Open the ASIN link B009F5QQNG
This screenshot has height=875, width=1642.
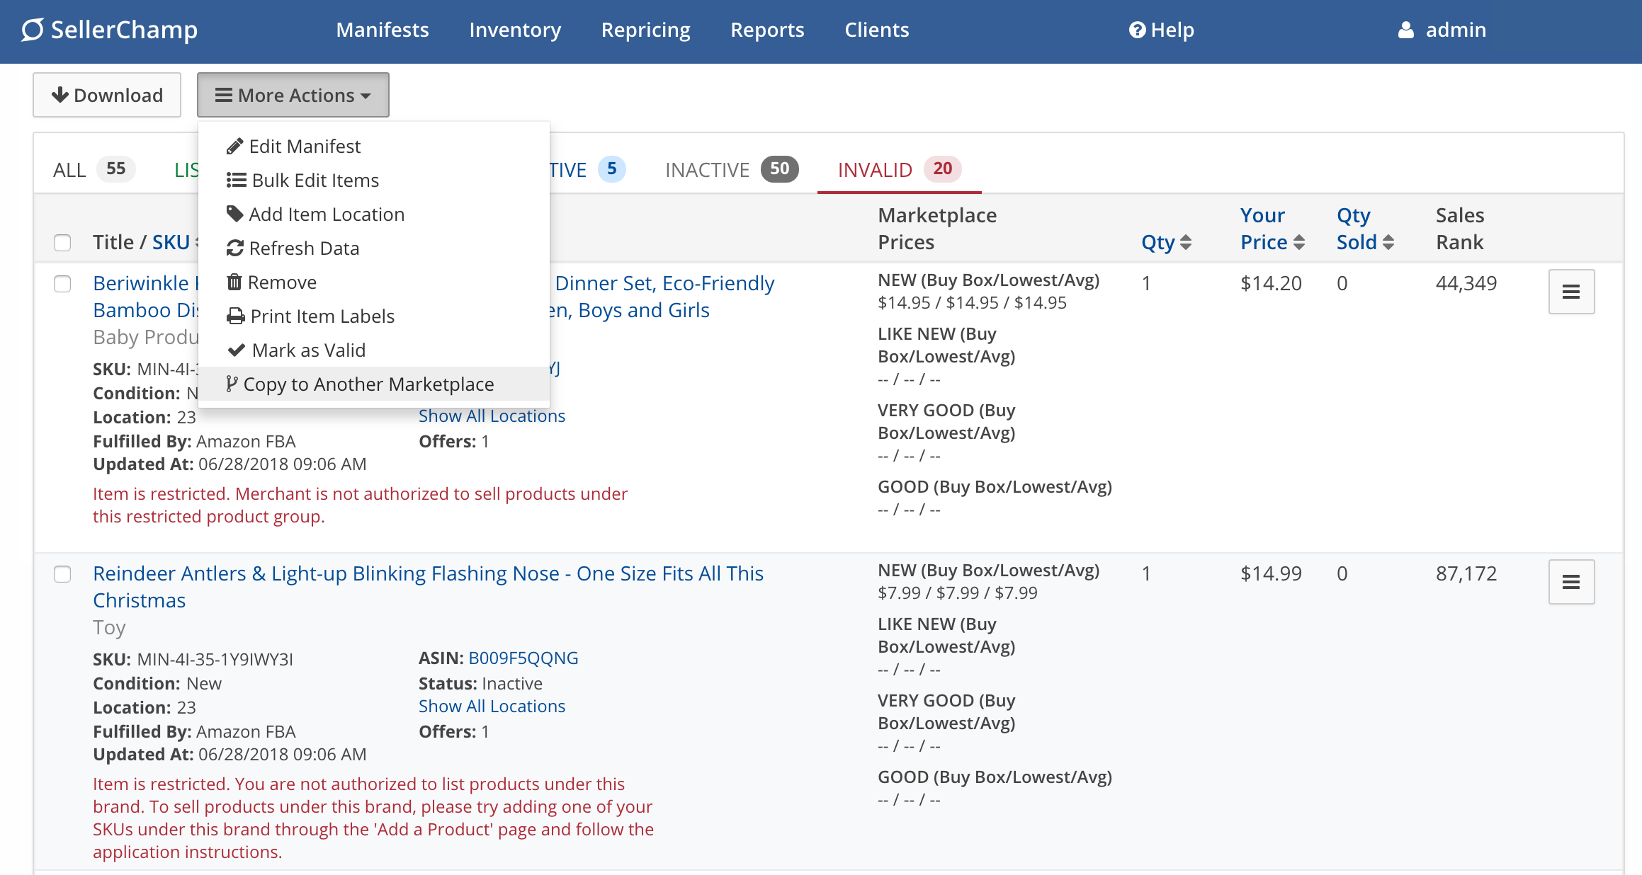523,658
